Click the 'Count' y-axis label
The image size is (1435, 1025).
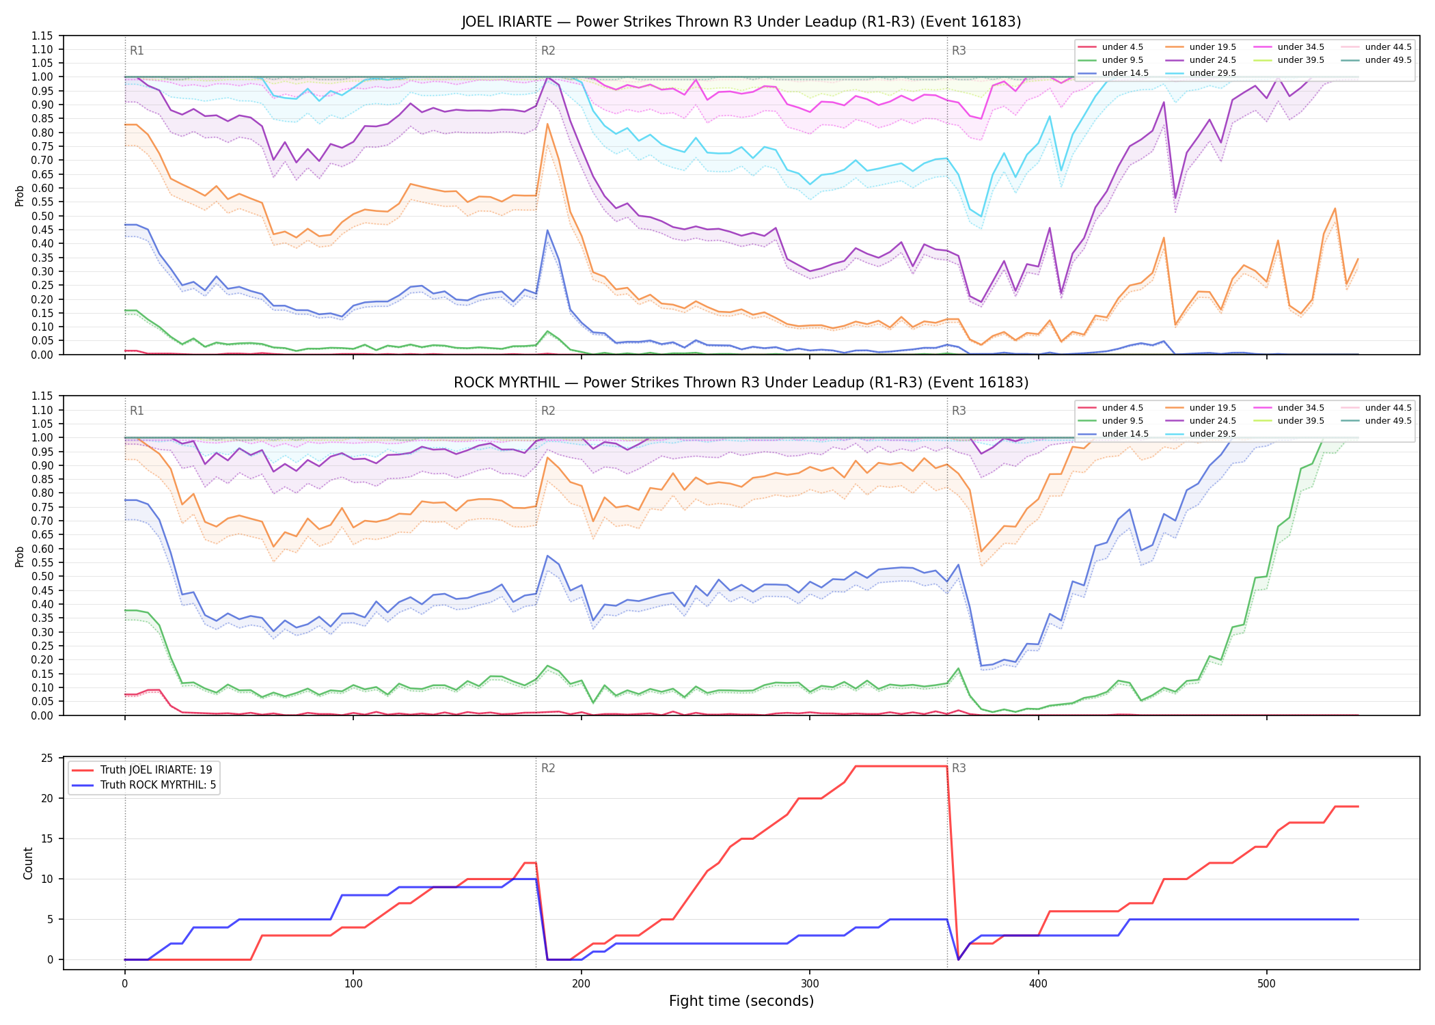[x=28, y=863]
